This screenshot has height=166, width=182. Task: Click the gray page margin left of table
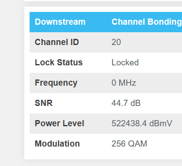(x=12, y=83)
